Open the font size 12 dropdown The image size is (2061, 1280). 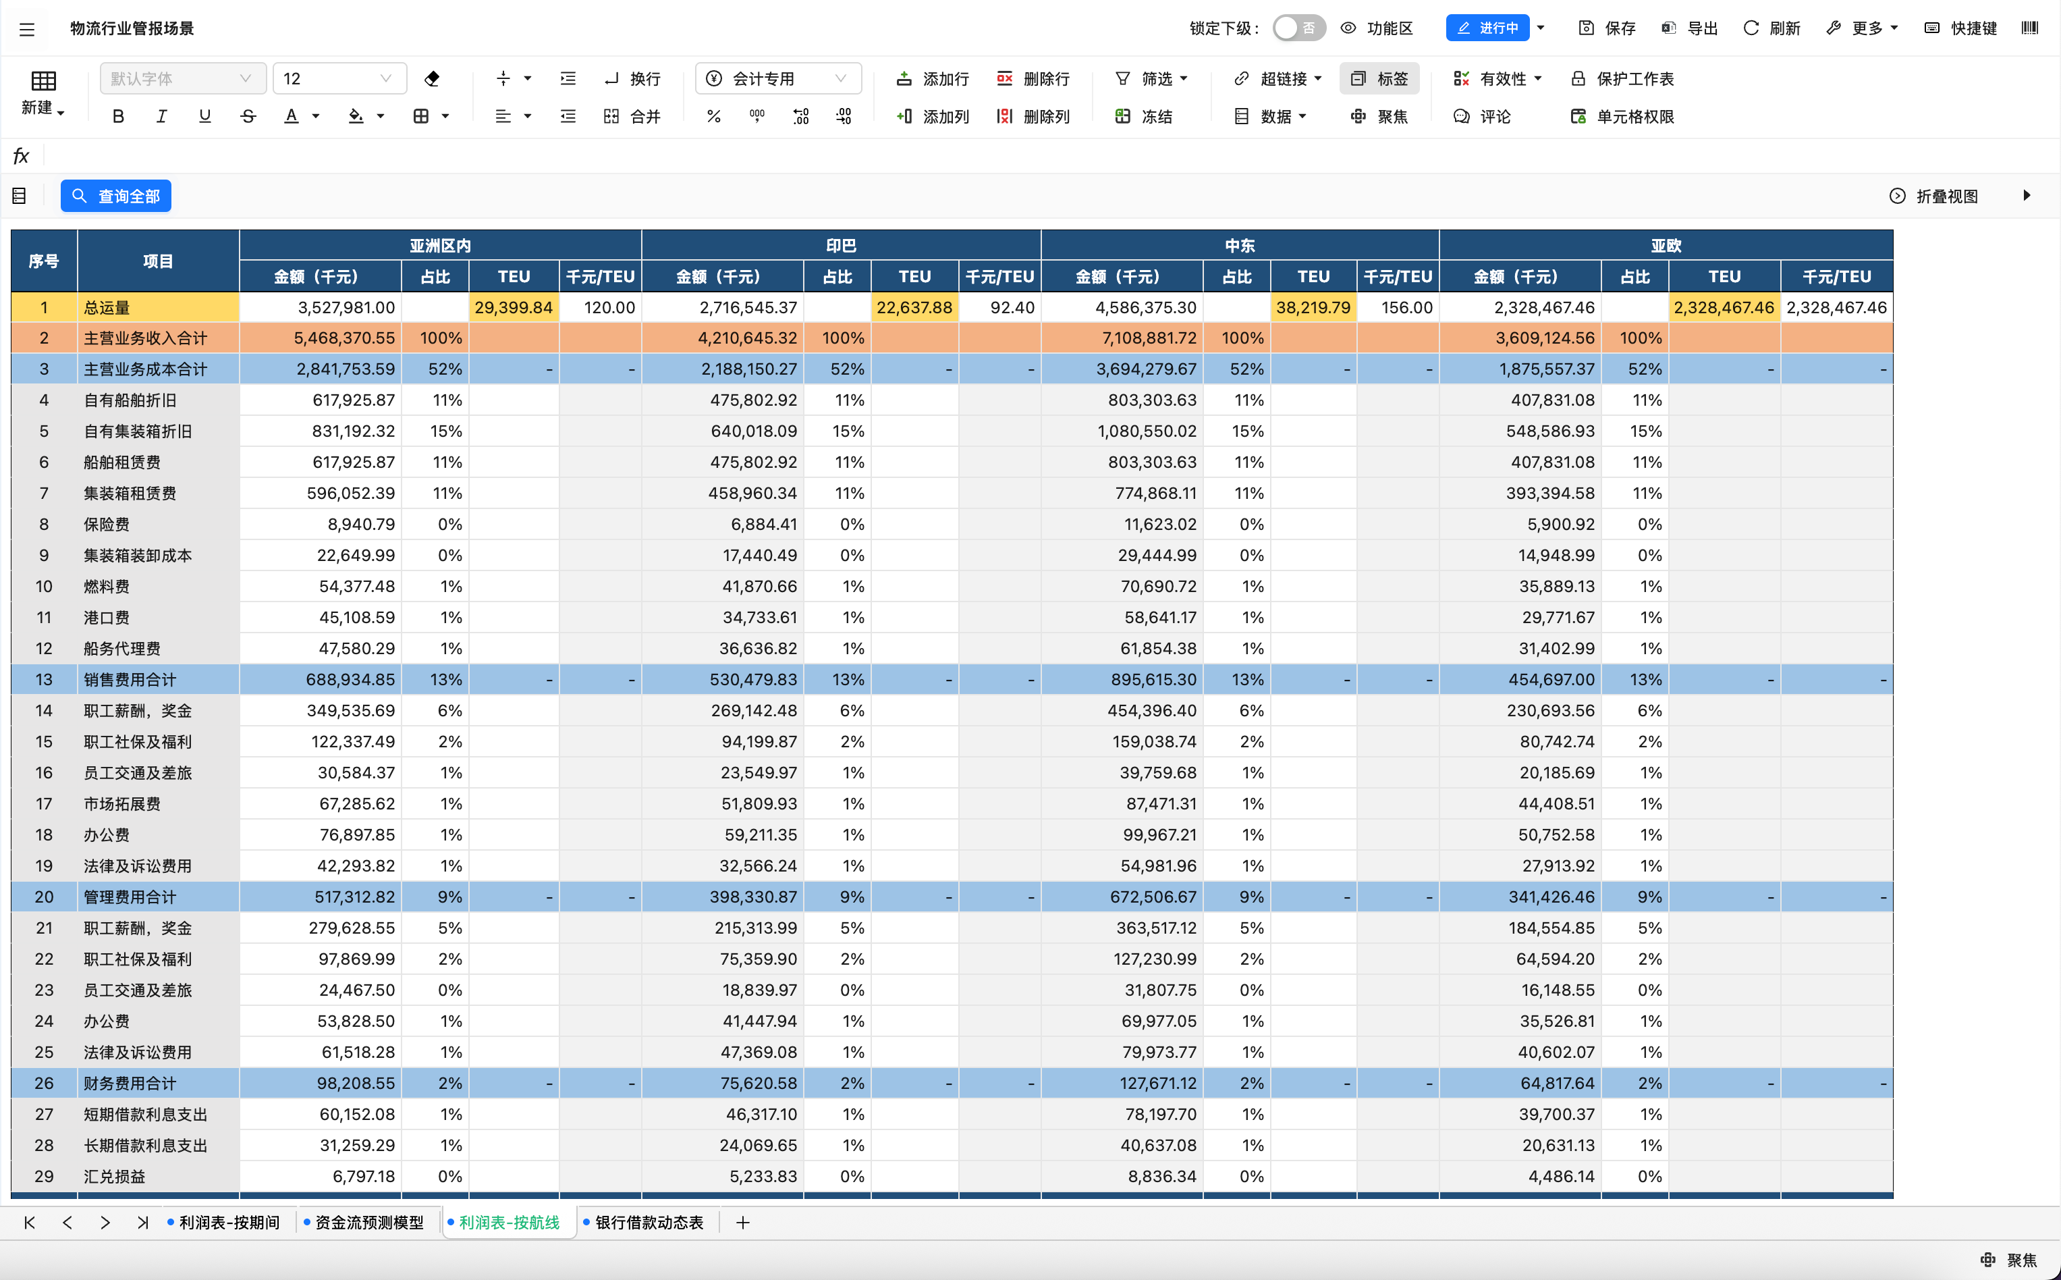click(338, 79)
